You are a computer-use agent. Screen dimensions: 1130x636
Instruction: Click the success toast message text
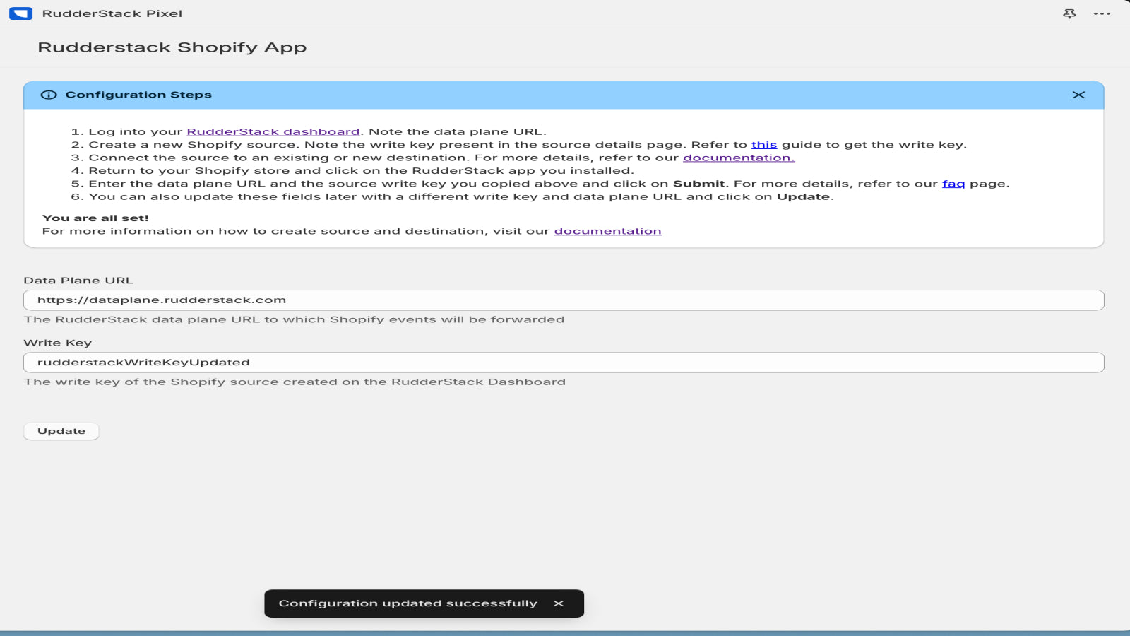pos(408,603)
